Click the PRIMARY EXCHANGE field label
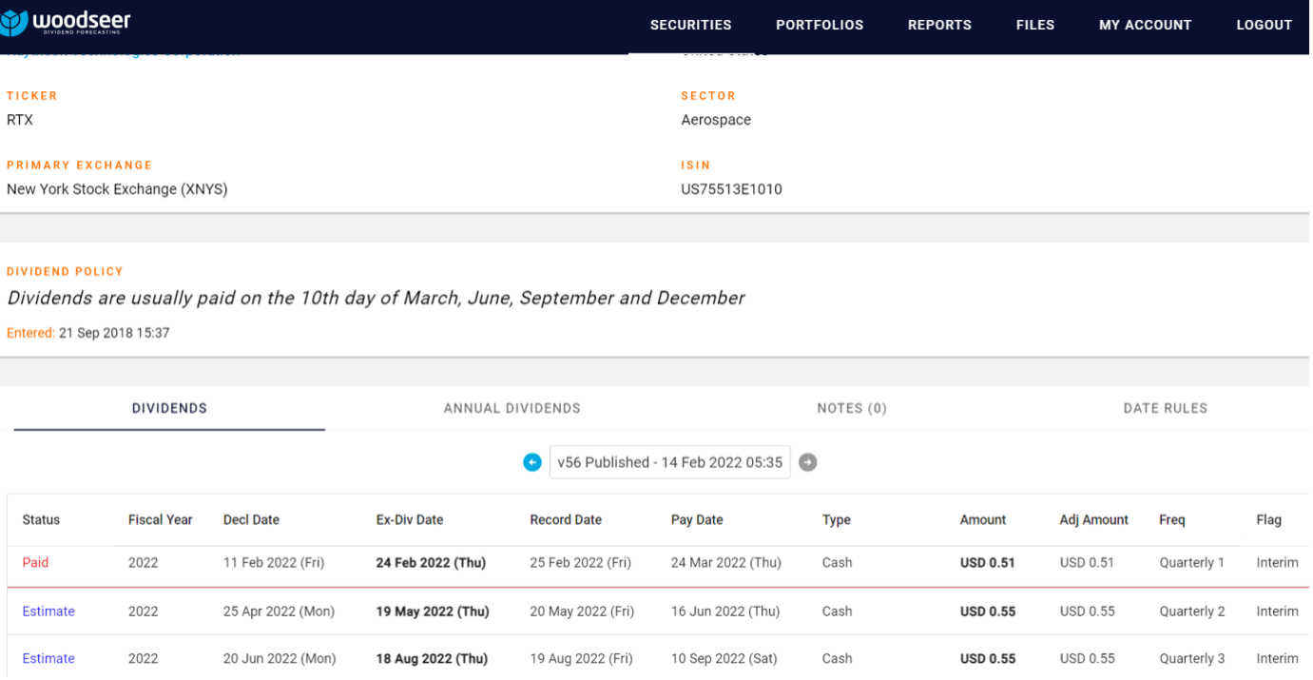 point(80,165)
